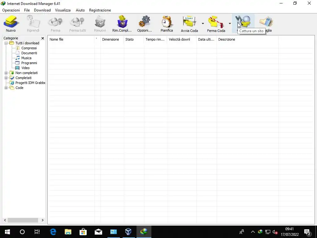Click the Nuovo toolbar icon
This screenshot has width=317, height=238.
(11, 22)
